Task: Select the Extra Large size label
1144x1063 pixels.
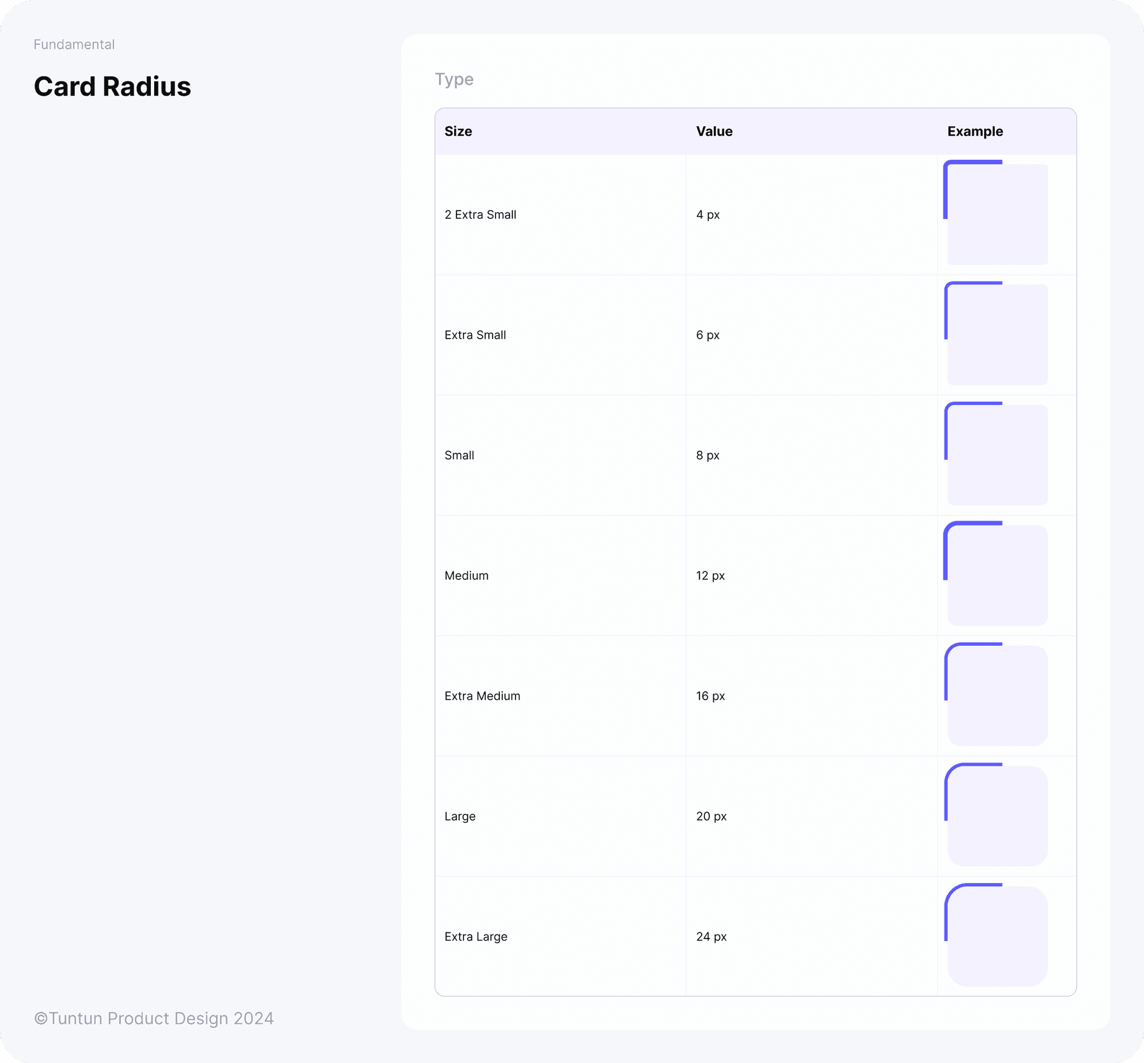Action: (476, 936)
